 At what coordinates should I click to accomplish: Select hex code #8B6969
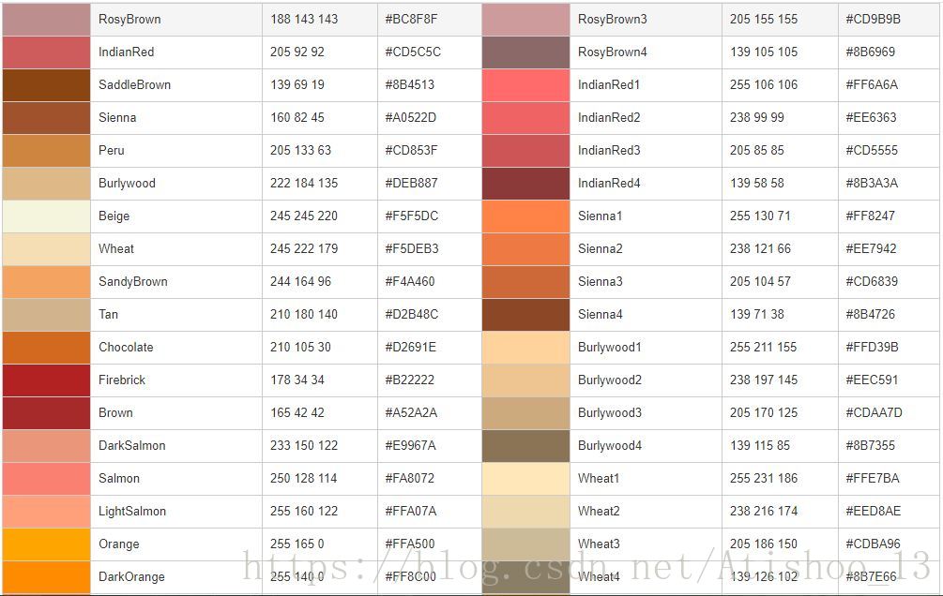(x=870, y=52)
